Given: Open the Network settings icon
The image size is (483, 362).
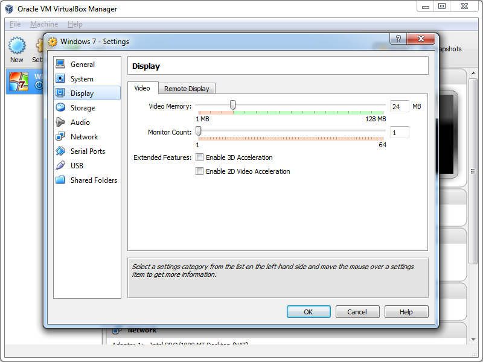Looking at the screenshot, I should point(60,136).
